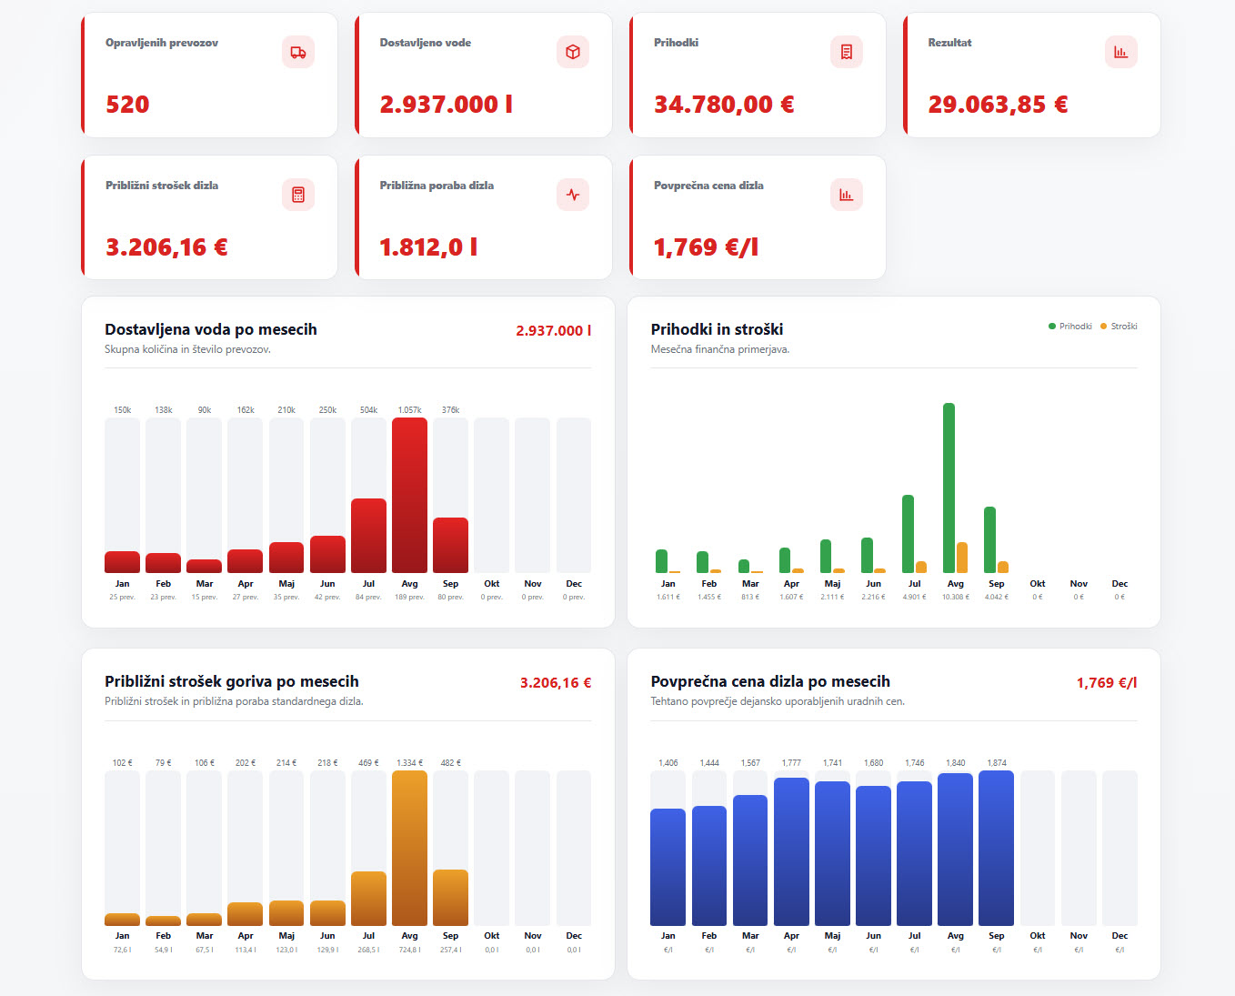
Task: Click the 84 prev. label under Jul
Action: (368, 598)
